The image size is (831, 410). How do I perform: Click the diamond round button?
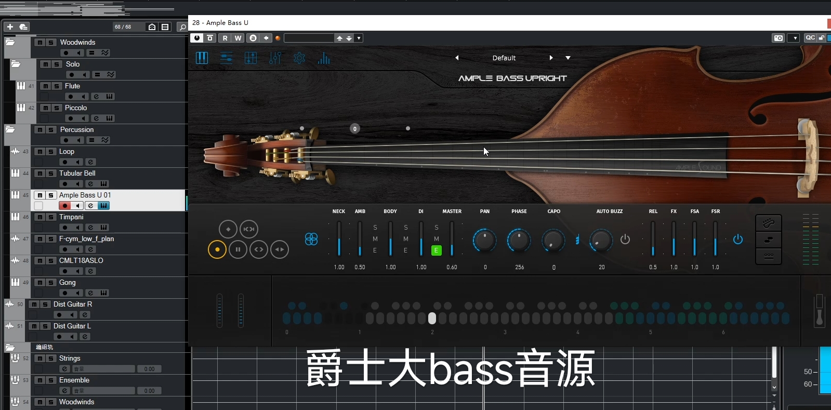tap(228, 229)
